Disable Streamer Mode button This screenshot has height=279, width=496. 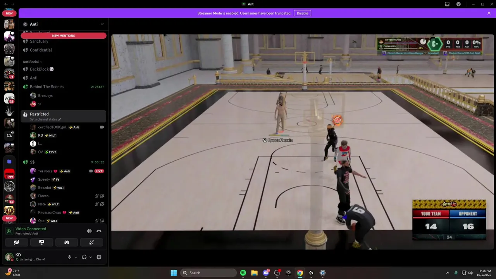(302, 13)
